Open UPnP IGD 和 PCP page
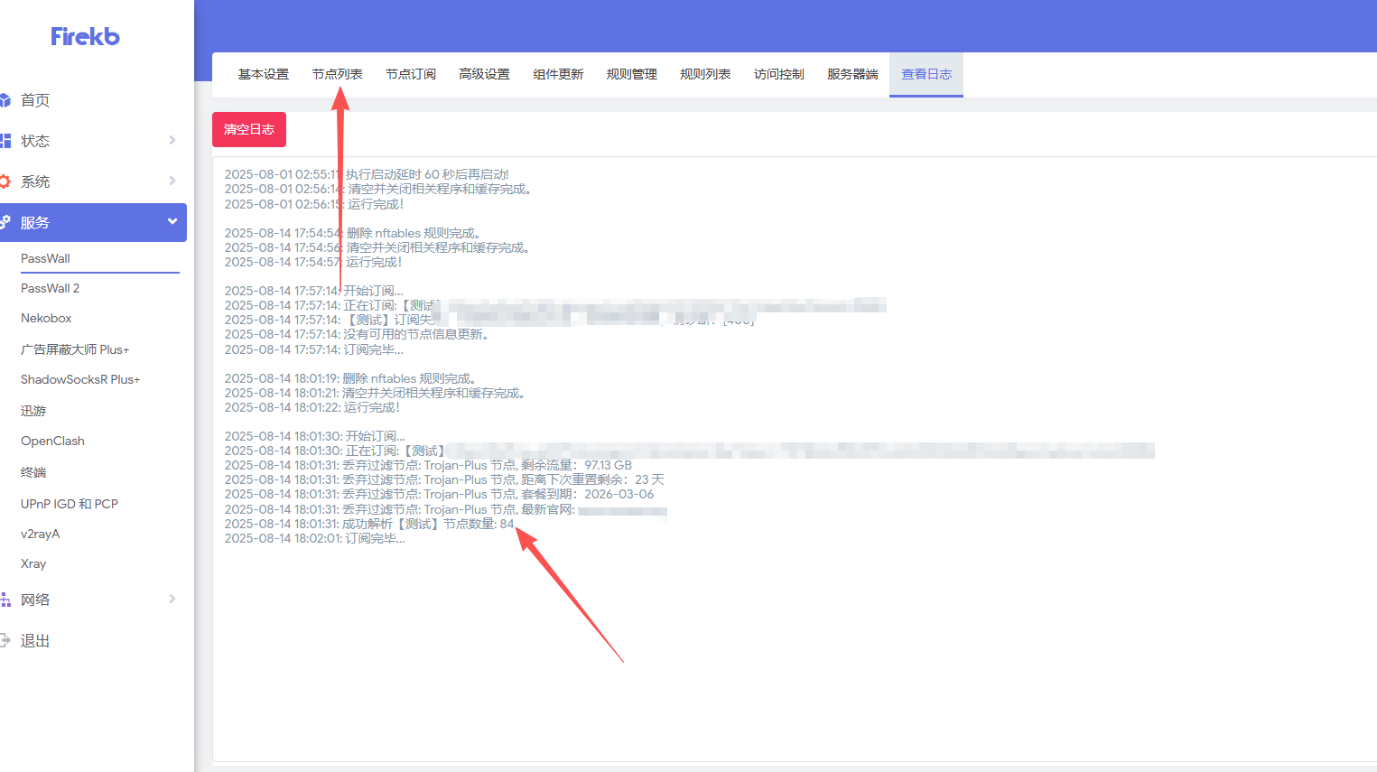This screenshot has height=772, width=1377. pos(70,504)
